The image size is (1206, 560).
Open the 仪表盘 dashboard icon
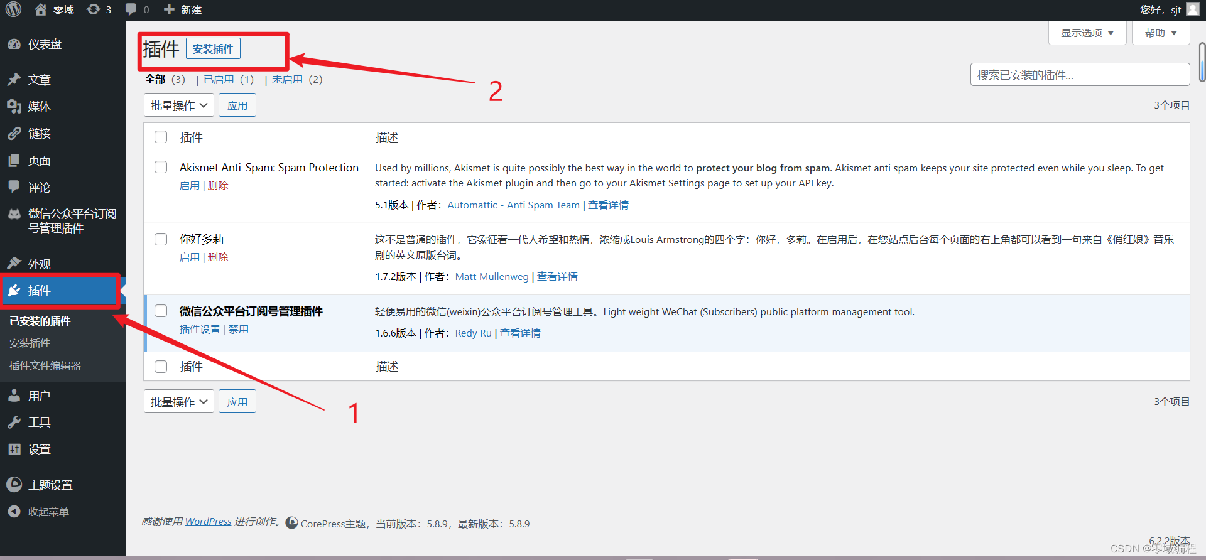click(14, 44)
